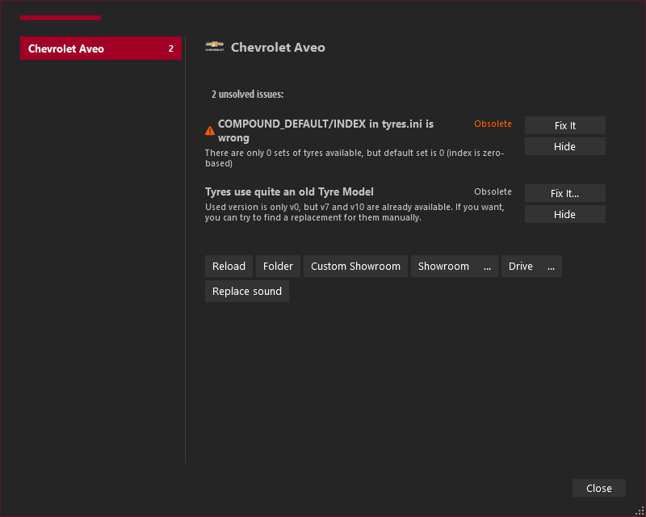646x517 pixels.
Task: Hide the old Tyre Model issue
Action: tap(564, 214)
